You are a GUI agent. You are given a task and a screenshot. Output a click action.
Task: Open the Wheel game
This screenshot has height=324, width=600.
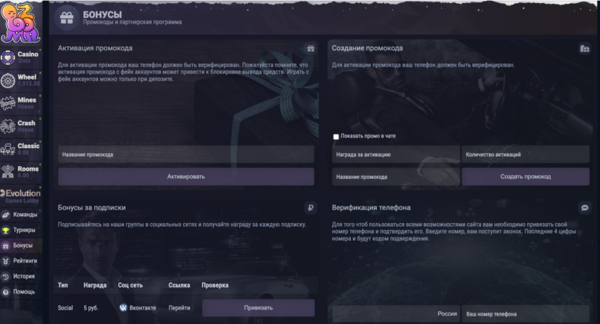22,80
